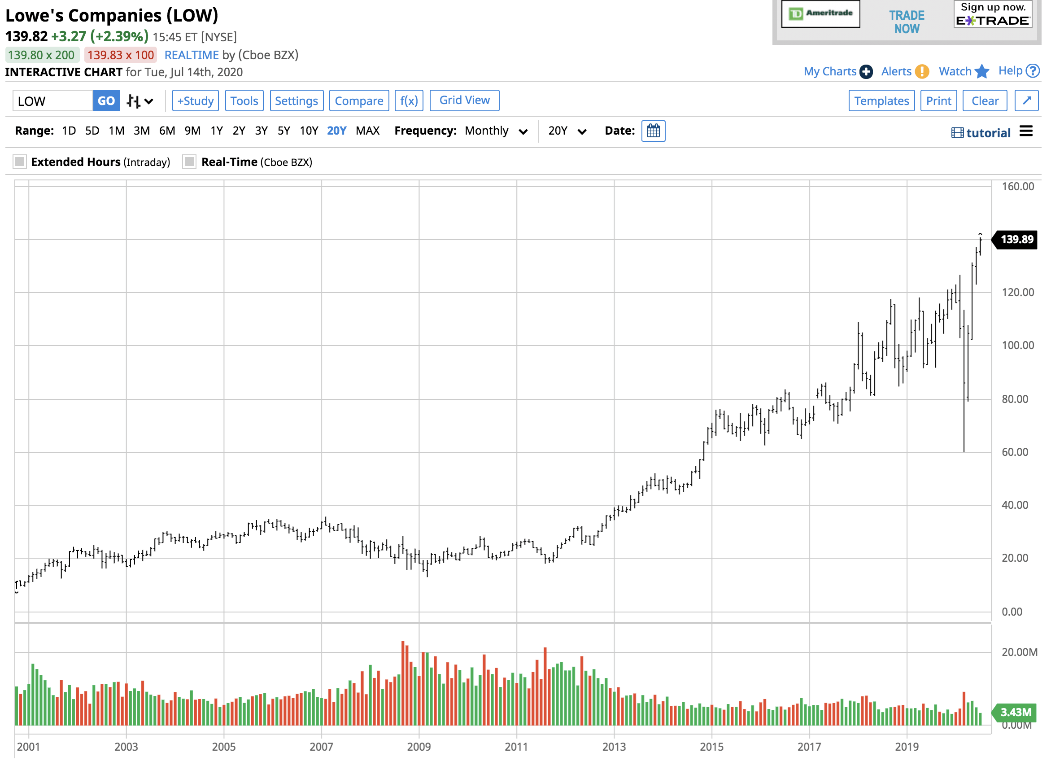Select the 3M range
This screenshot has height=761, width=1064.
tap(141, 131)
